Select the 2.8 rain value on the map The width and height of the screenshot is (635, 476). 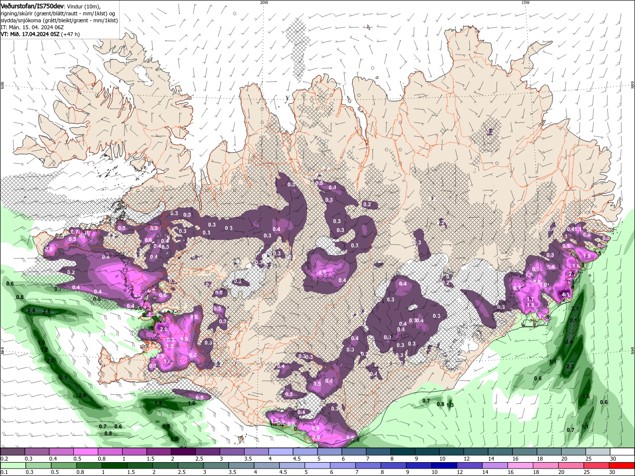click(47, 311)
